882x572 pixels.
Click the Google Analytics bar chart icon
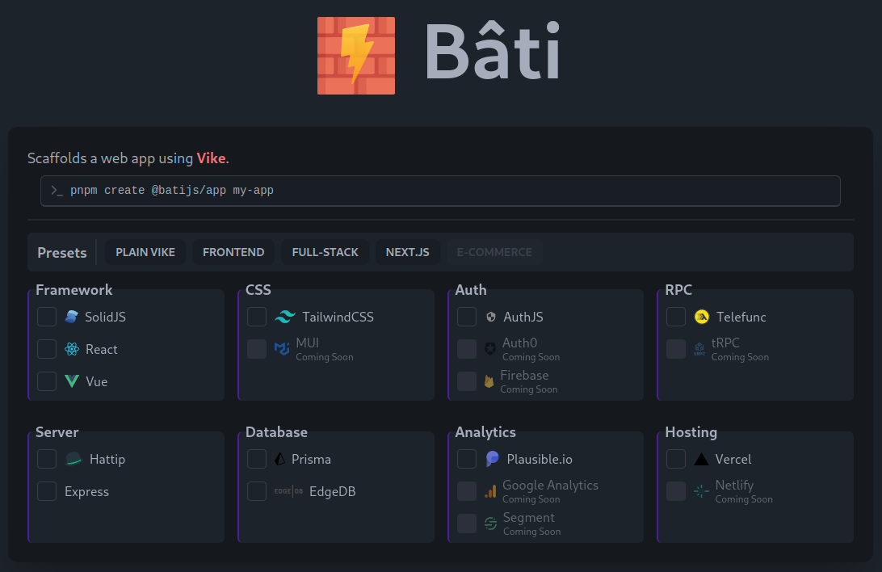click(x=490, y=491)
